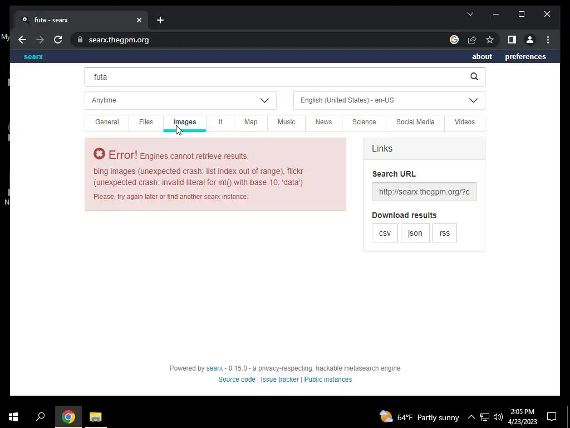
Task: Switch to the Music category tab
Action: (287, 122)
